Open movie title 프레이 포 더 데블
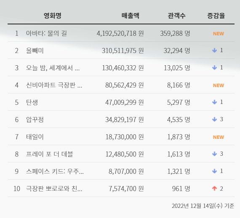Image resolution: width=240 pixels, height=218 pixels. [50, 154]
